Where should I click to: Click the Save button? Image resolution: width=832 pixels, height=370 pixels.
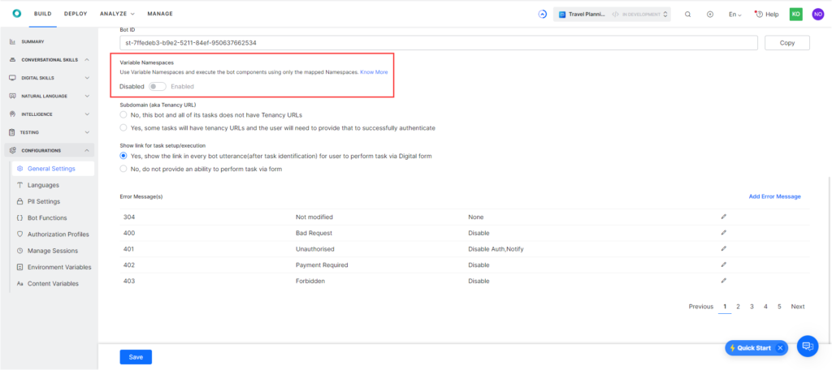click(x=136, y=357)
